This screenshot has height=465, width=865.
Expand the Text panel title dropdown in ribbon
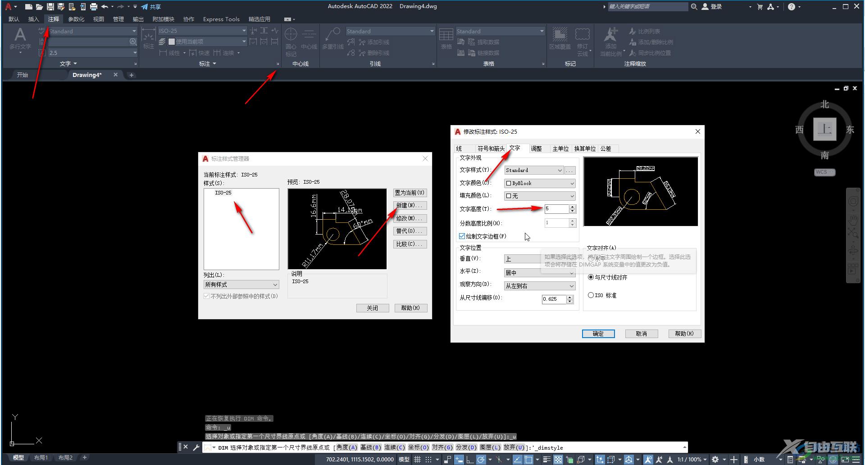(68, 63)
